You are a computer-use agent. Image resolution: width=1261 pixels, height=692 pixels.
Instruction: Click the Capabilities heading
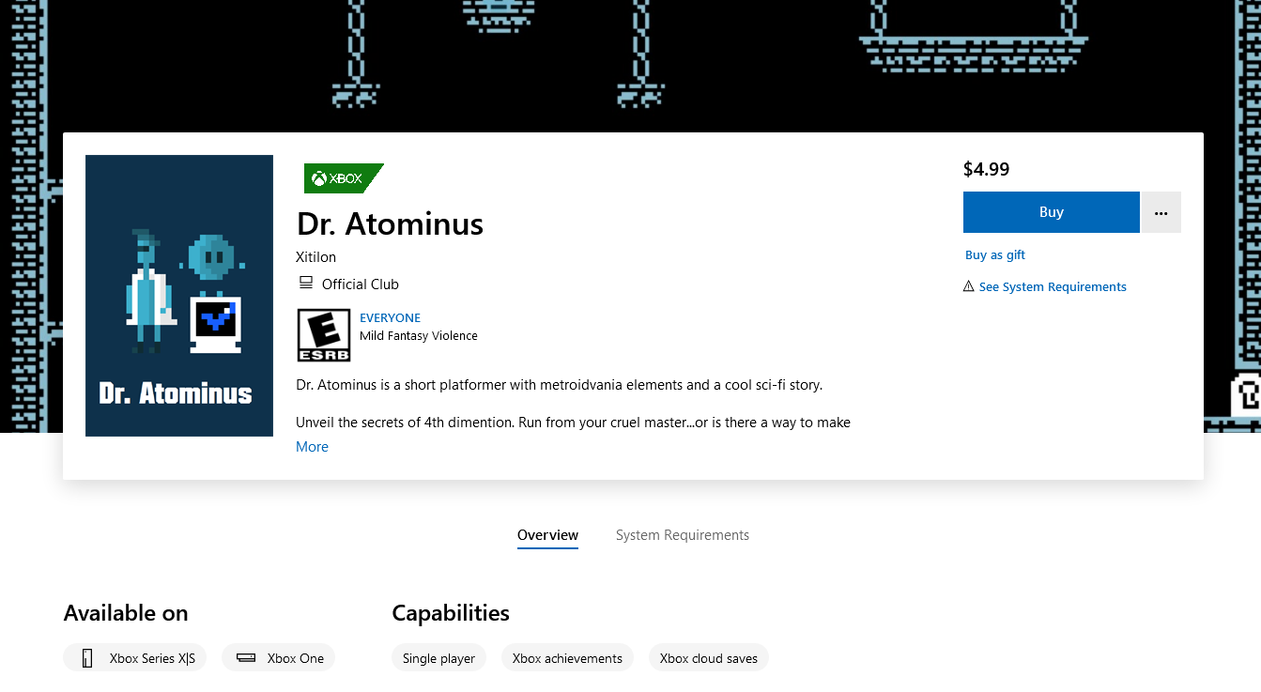(x=451, y=613)
